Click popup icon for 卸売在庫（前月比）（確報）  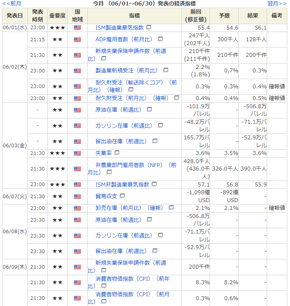coord(171,208)
